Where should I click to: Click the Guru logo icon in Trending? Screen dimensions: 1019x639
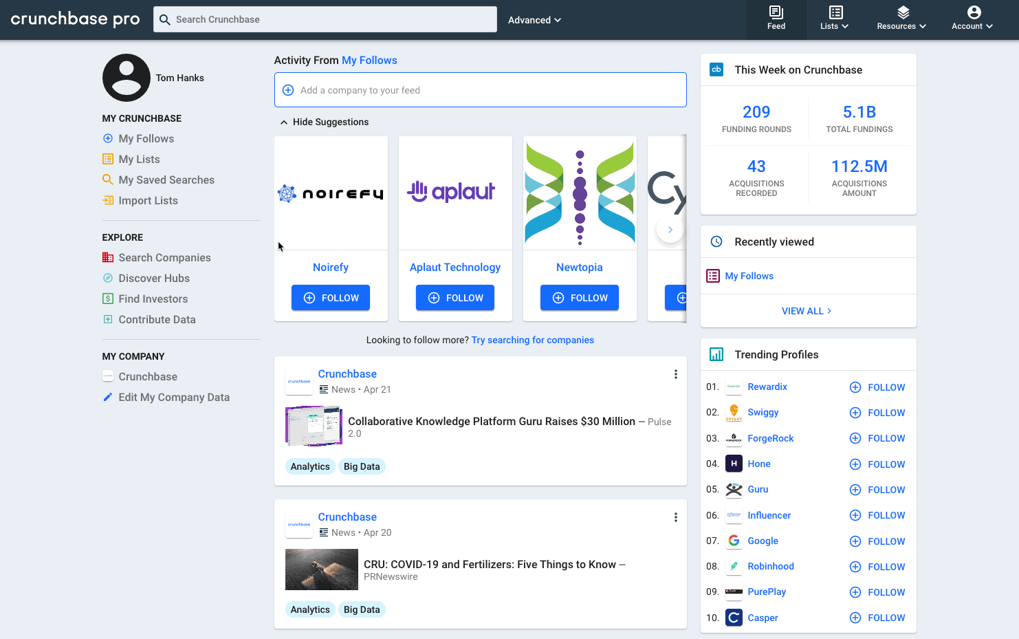734,489
